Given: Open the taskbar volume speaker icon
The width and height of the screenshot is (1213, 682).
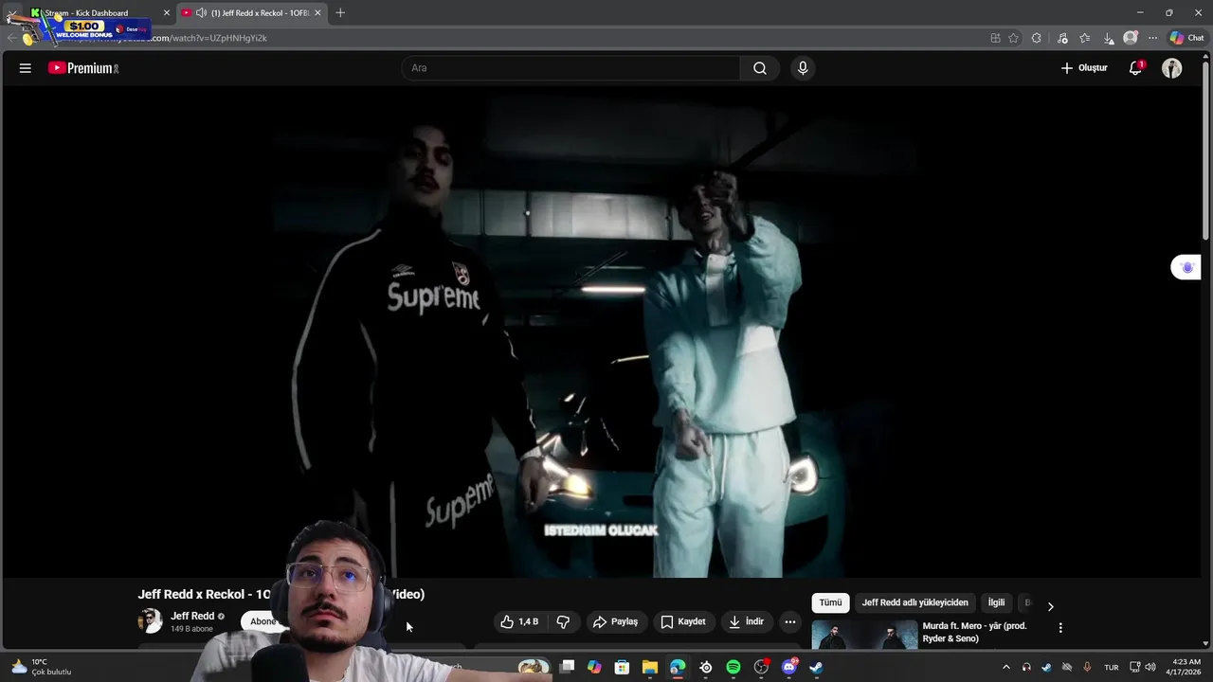Looking at the screenshot, I should coord(1150,668).
